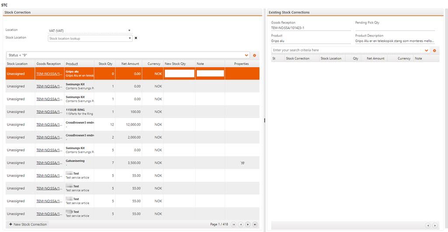Click New Stock Correction button
The width and height of the screenshot is (448, 232).
point(28,224)
